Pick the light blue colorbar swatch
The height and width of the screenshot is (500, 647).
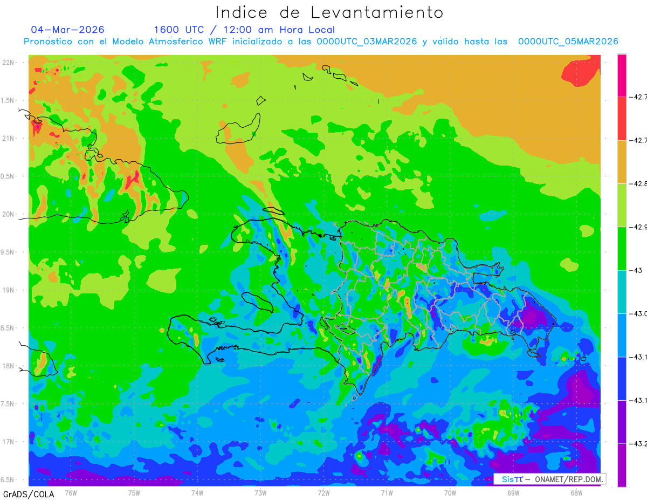[x=622, y=335]
